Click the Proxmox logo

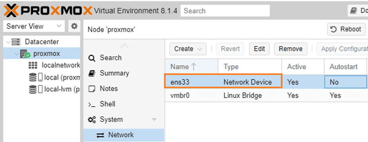coord(48,11)
